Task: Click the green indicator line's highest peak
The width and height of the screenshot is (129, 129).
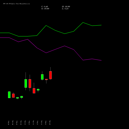Action: 83,22
